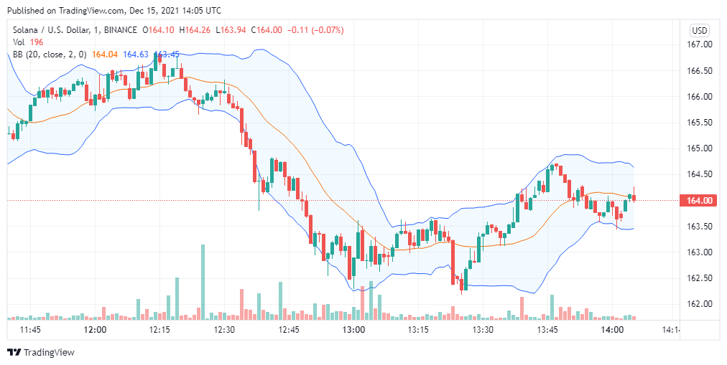Click the red -0.11 (-0.07%) change value

click(x=316, y=30)
